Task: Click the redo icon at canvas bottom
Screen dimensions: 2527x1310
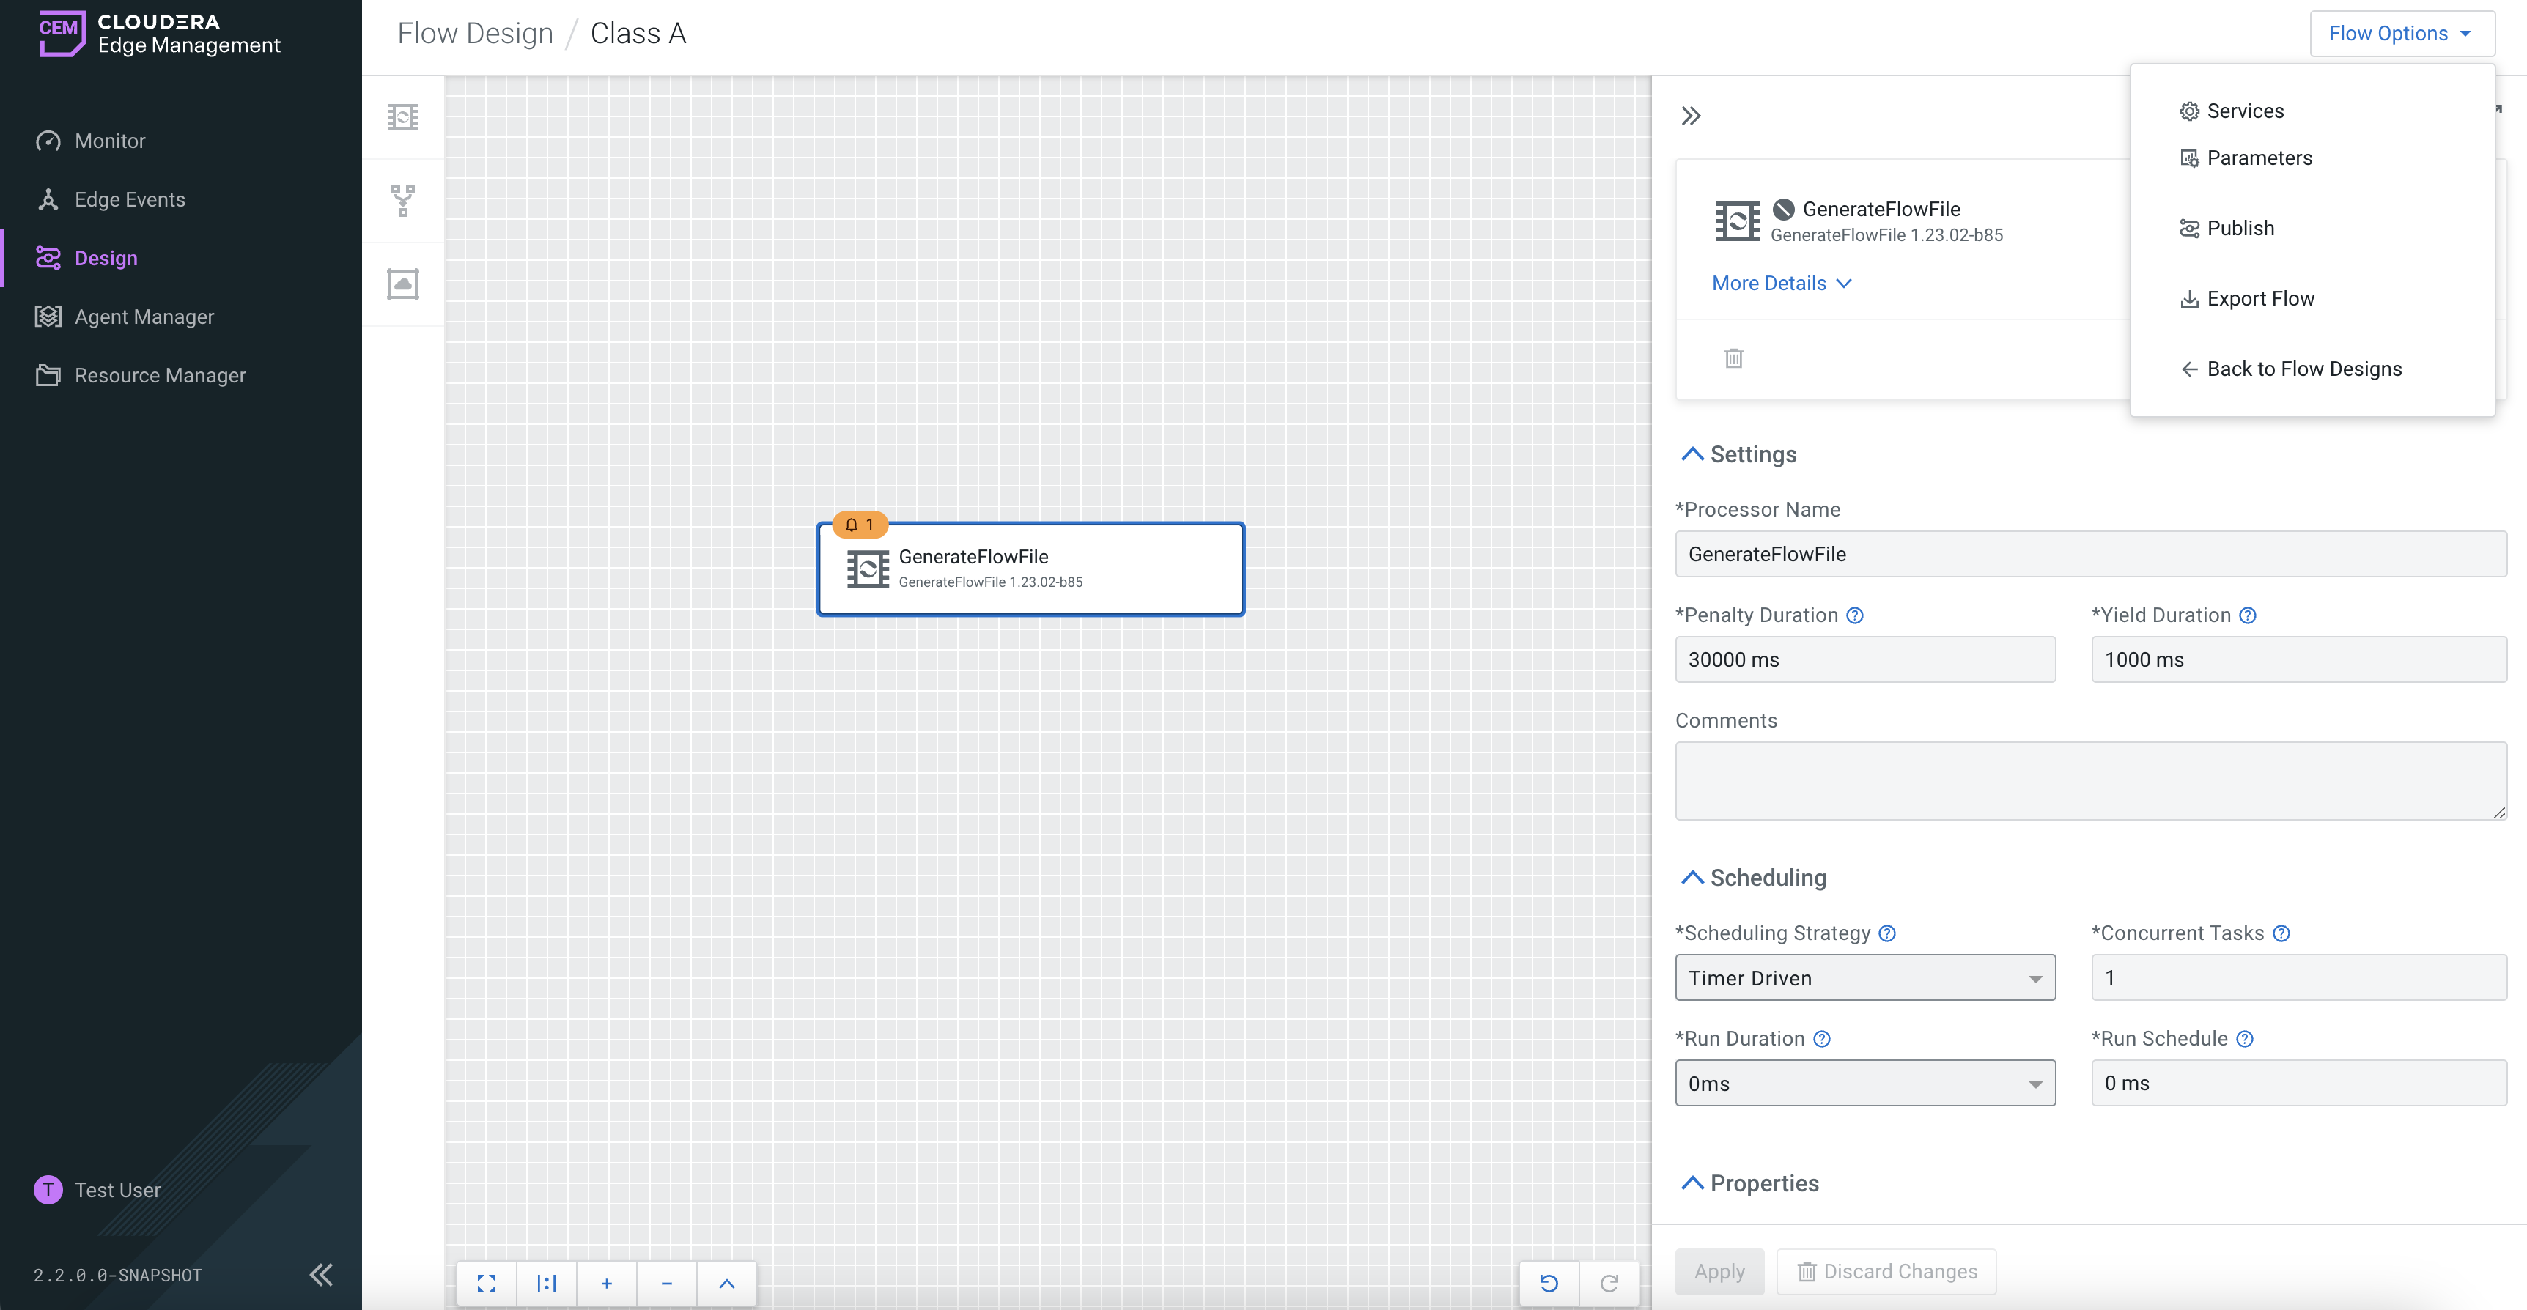Action: [x=1609, y=1284]
